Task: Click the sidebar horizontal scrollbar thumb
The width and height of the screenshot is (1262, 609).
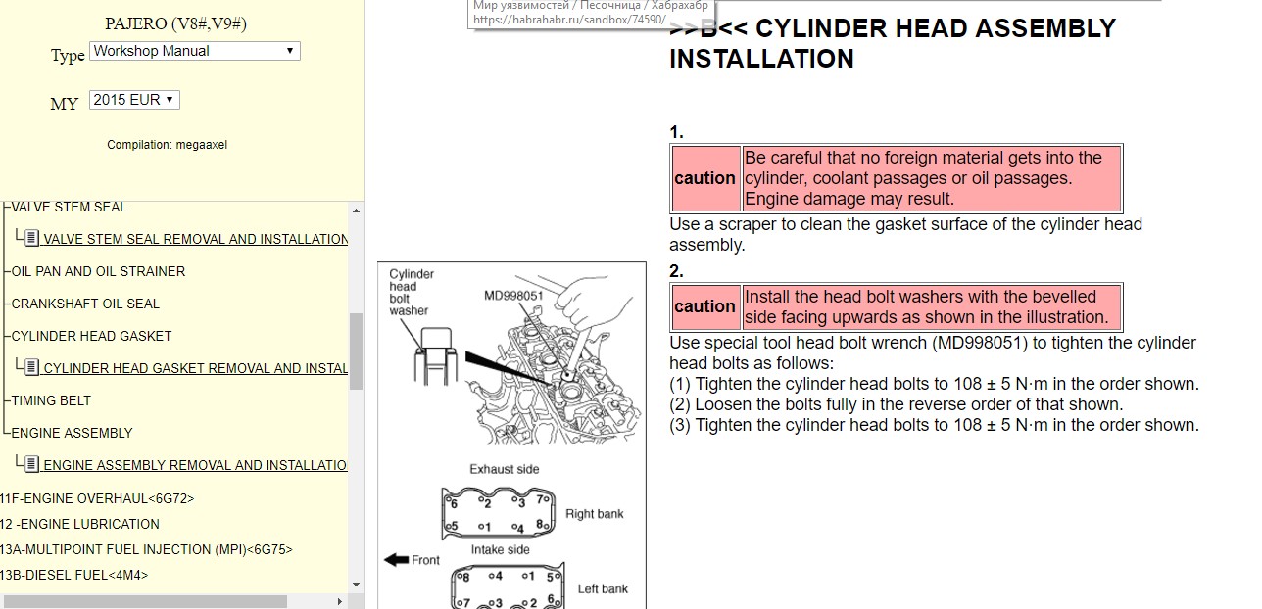Action: click(x=147, y=601)
